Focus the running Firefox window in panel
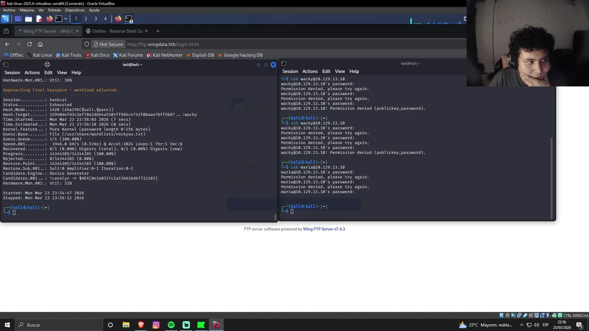 [118, 19]
